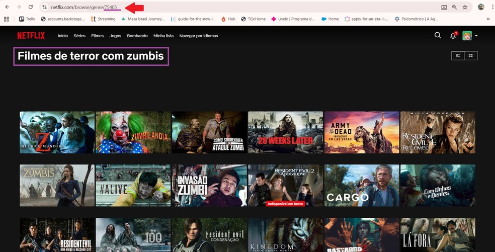Click the install app icon in address bar
Screen dimensions: 495x252
point(444,7)
